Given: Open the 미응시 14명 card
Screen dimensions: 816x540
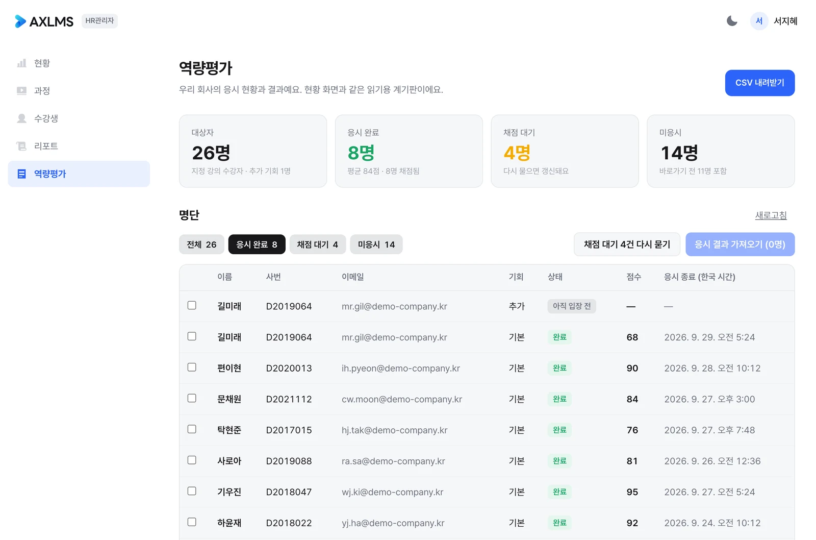Looking at the screenshot, I should click(721, 151).
